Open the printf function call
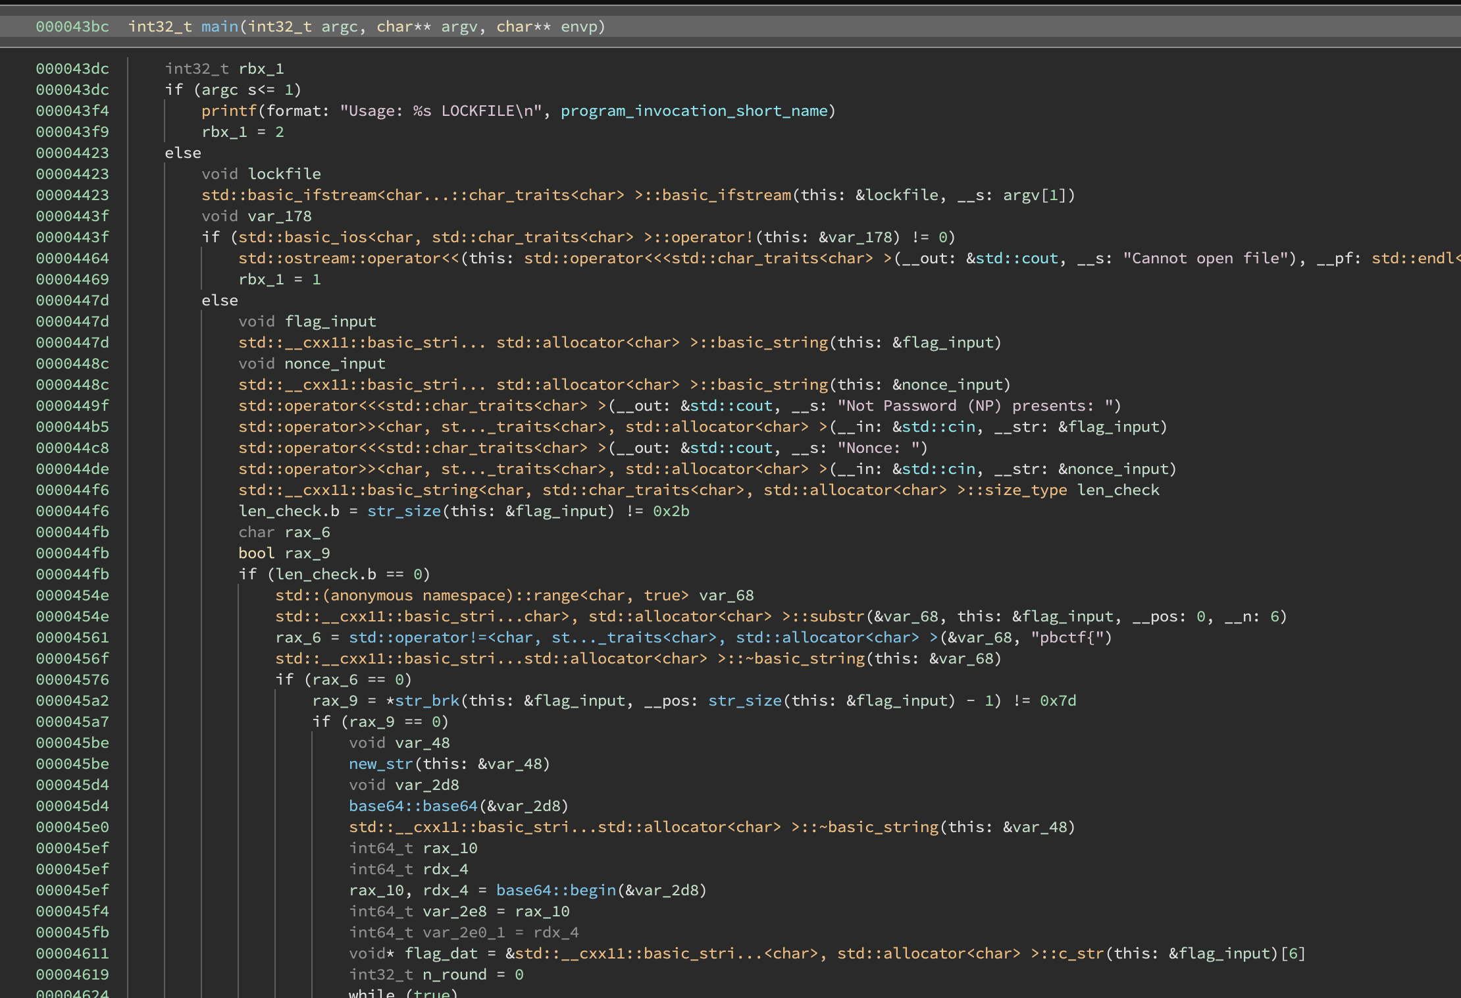1461x998 pixels. [x=228, y=111]
